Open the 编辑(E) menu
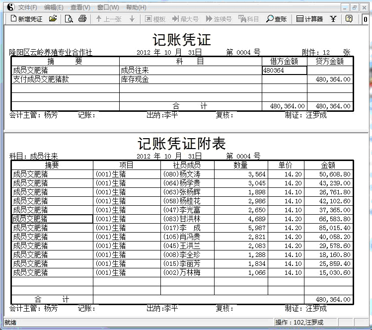372x330 pixels. pos(54,7)
